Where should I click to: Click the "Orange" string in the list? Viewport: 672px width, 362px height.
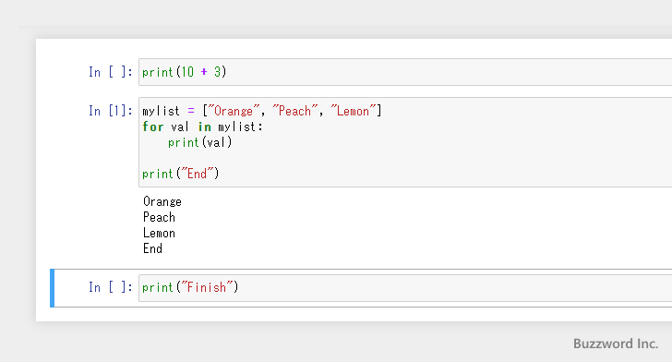click(234, 111)
